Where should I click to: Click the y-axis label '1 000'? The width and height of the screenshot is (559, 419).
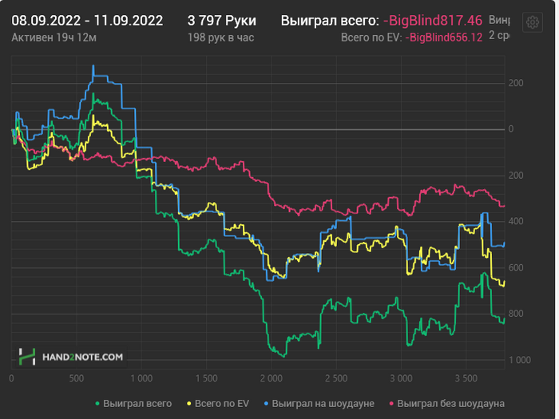tap(520, 360)
